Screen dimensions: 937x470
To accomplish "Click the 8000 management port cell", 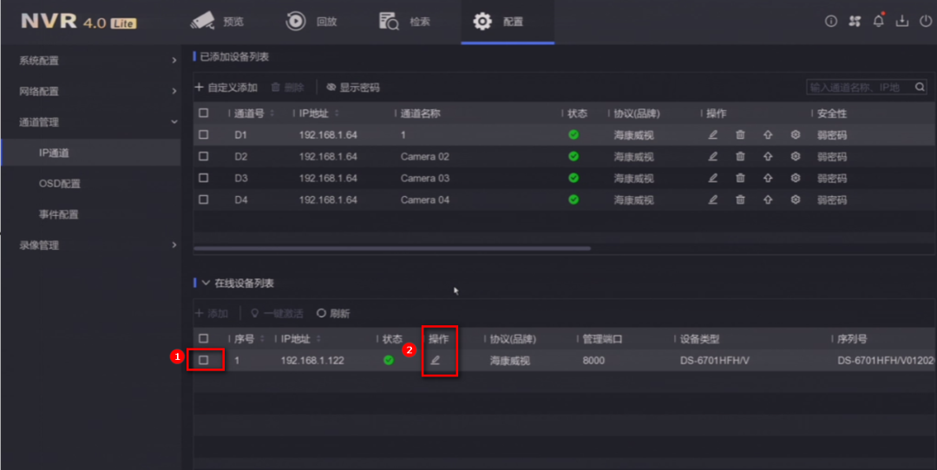I will (593, 361).
